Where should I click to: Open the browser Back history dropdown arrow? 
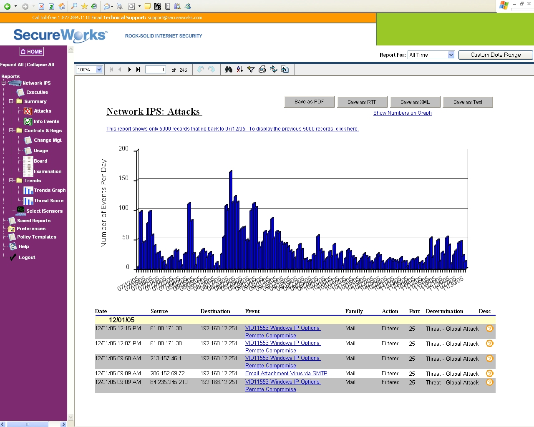click(15, 6)
